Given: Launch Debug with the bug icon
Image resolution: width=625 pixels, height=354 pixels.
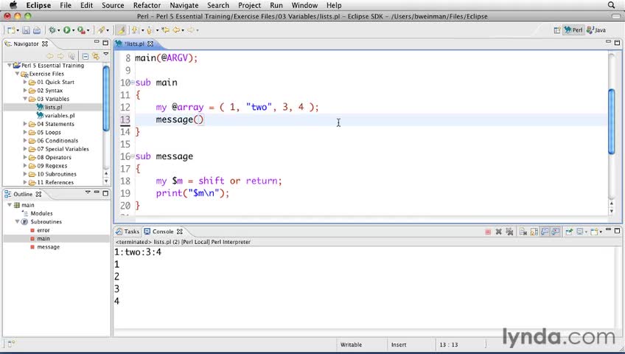Looking at the screenshot, I should click(x=52, y=30).
